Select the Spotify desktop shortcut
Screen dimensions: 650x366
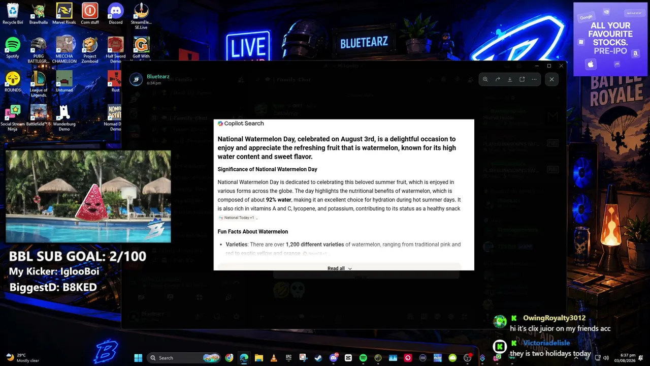point(13,48)
